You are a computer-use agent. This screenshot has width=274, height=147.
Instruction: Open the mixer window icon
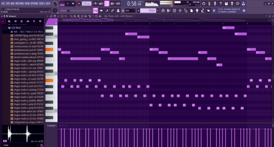coord(180,11)
